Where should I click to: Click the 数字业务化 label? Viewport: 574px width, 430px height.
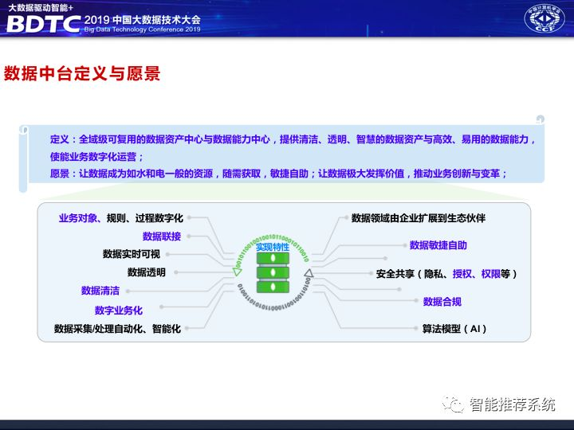(119, 311)
